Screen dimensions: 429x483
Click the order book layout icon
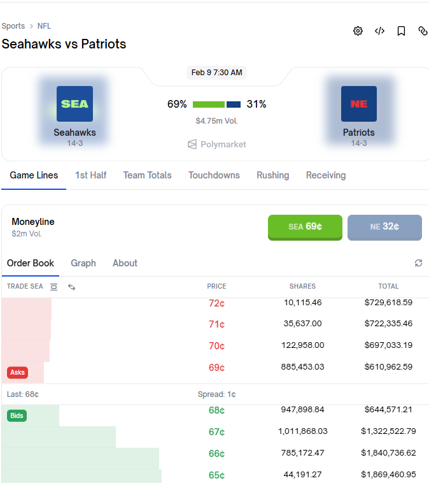(53, 287)
